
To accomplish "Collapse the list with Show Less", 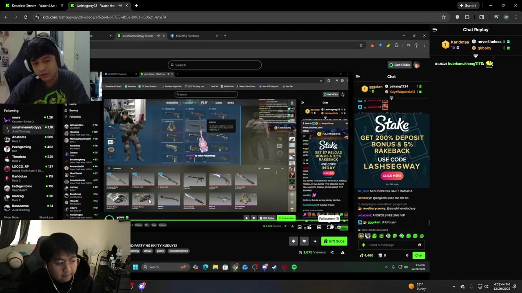I will pos(46,217).
